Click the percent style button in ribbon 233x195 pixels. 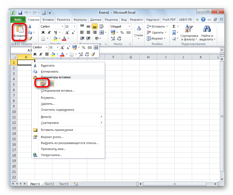122,32
